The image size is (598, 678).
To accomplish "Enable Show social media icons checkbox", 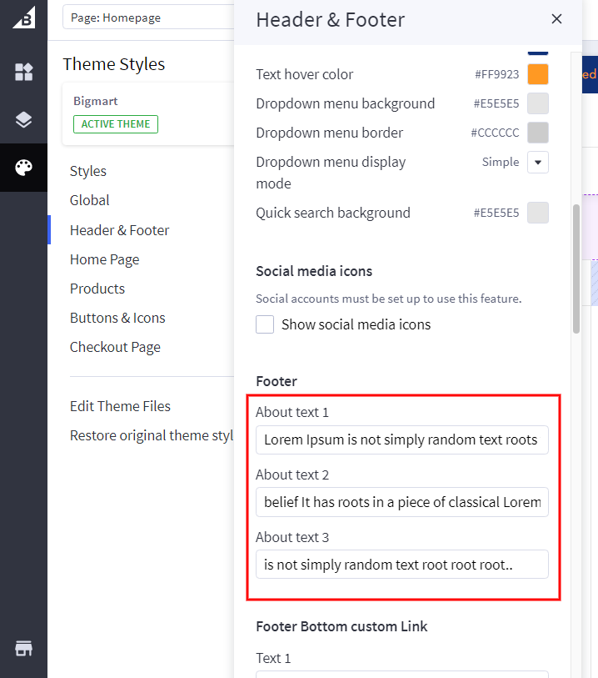I will click(x=265, y=324).
